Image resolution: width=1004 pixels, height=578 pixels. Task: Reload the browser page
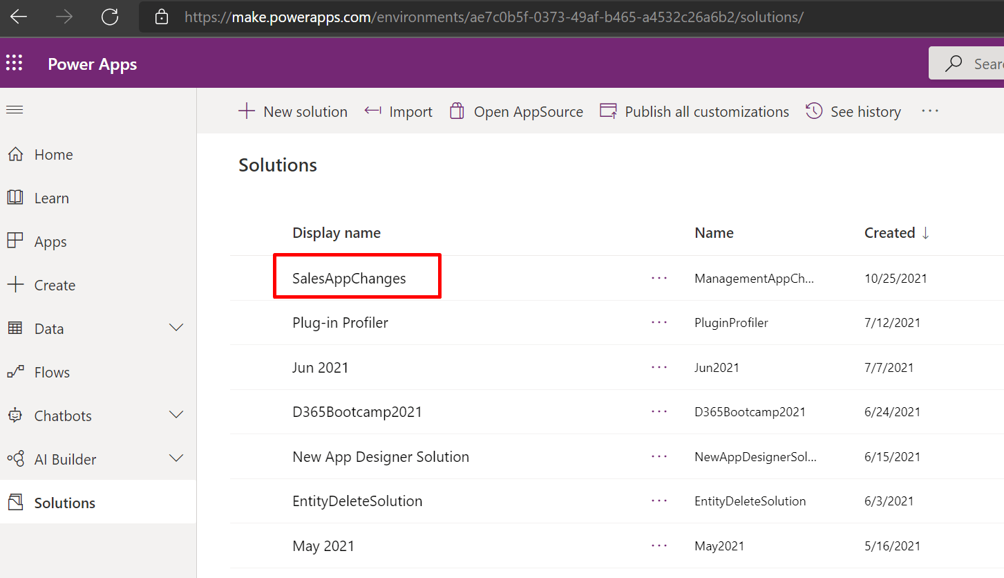[110, 17]
